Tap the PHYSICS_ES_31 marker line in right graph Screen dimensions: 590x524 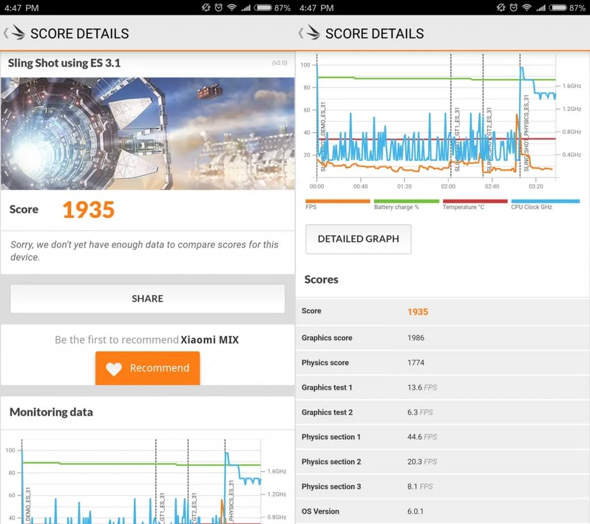click(520, 115)
